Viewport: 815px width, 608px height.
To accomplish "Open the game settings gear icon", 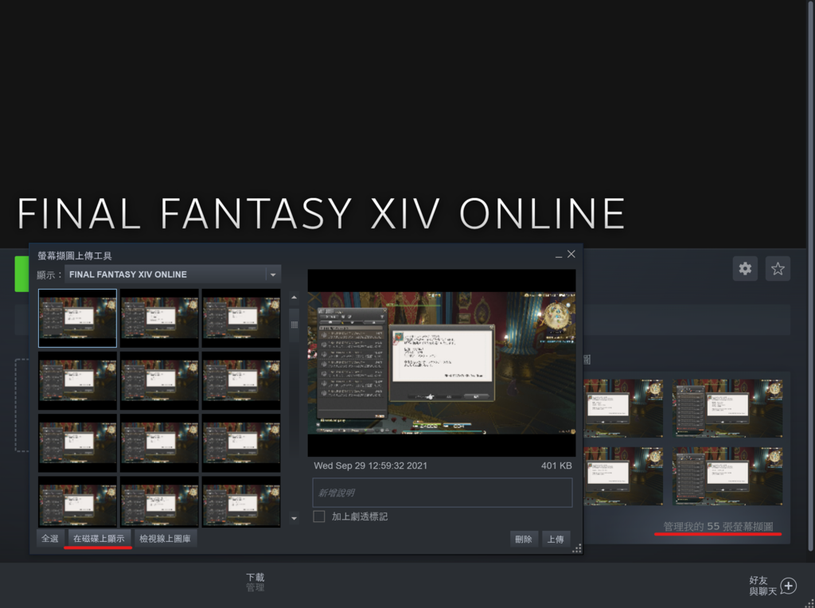I will click(745, 269).
